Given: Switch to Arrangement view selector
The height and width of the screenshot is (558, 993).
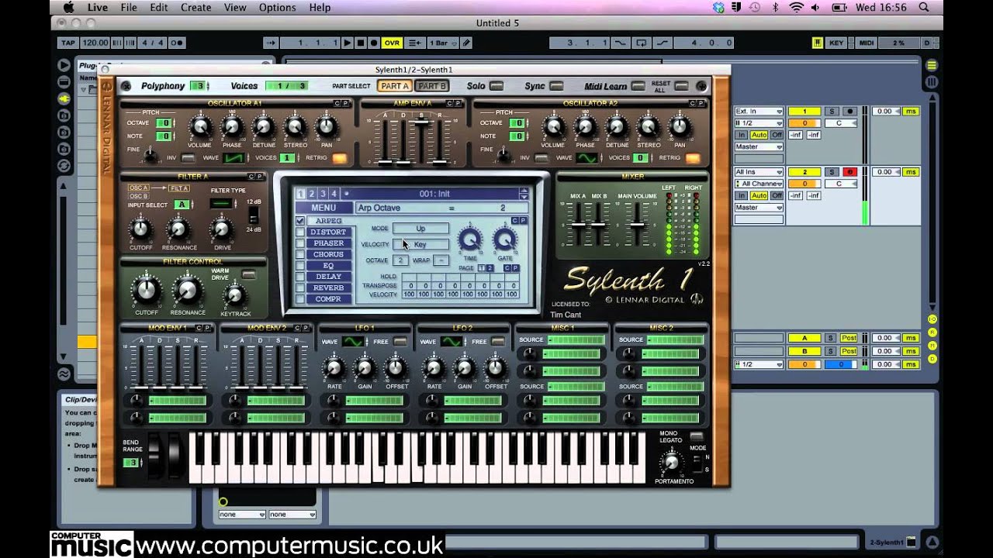Looking at the screenshot, I should (x=932, y=65).
